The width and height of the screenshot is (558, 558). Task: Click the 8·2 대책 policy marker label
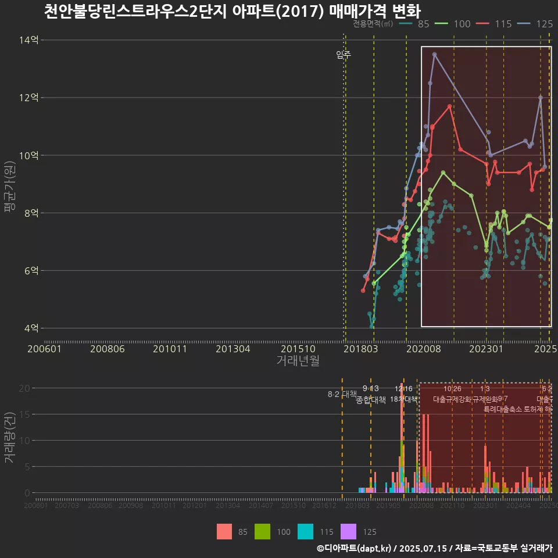tap(342, 394)
